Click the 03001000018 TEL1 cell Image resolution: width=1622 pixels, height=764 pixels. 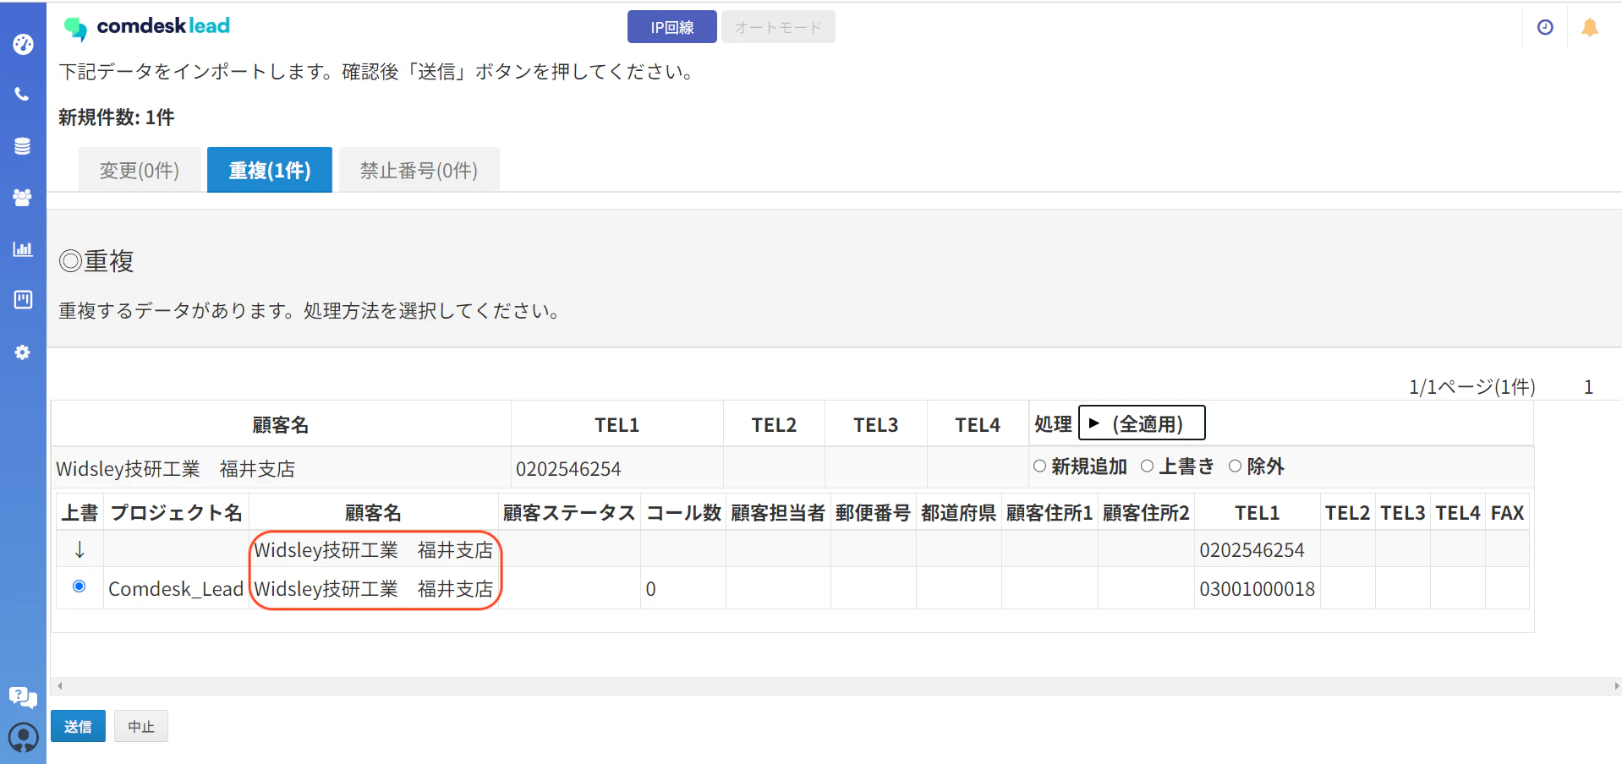[1258, 589]
